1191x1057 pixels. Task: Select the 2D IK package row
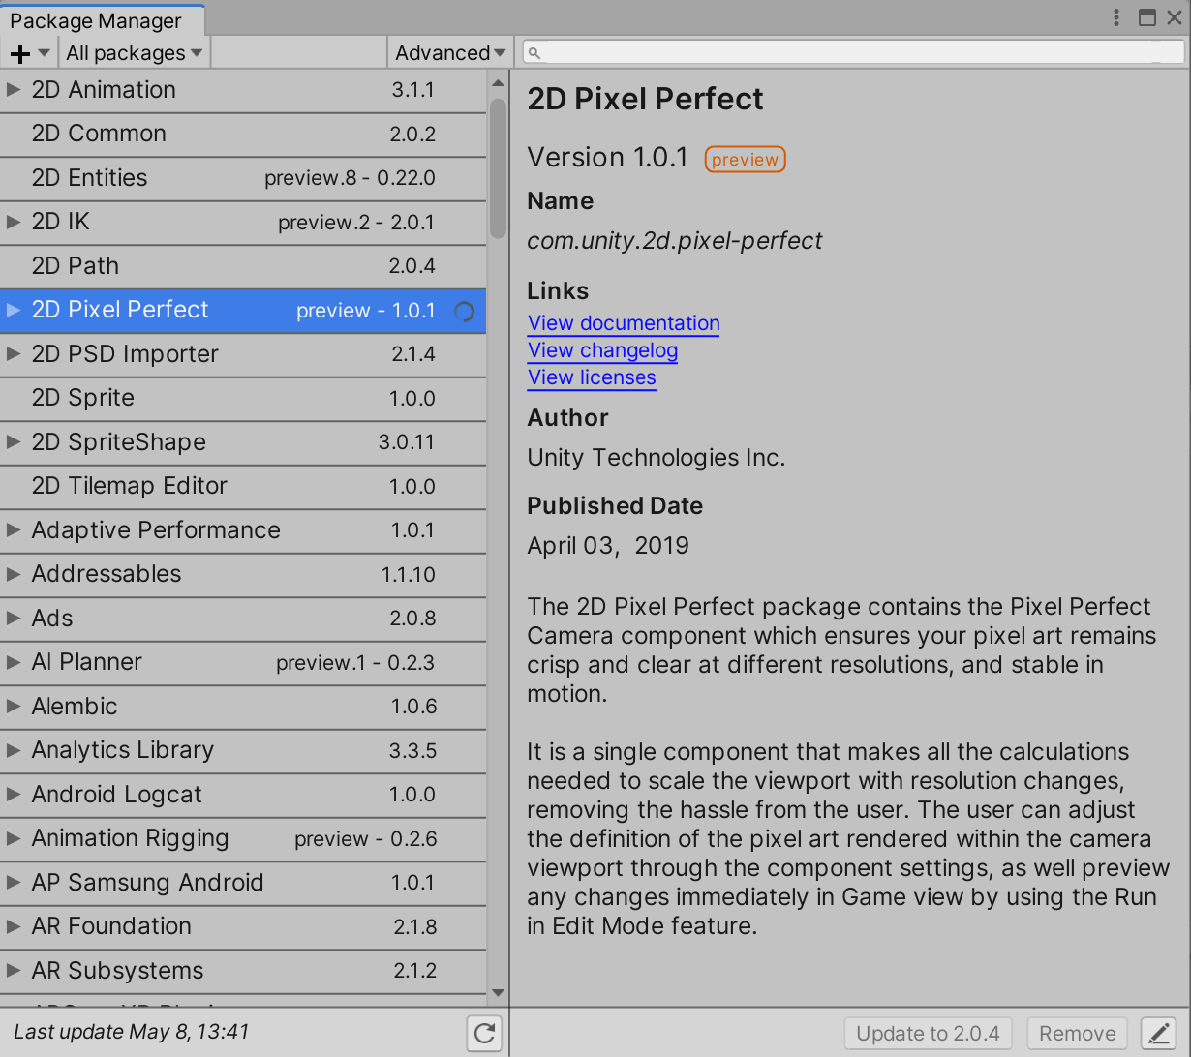(243, 222)
